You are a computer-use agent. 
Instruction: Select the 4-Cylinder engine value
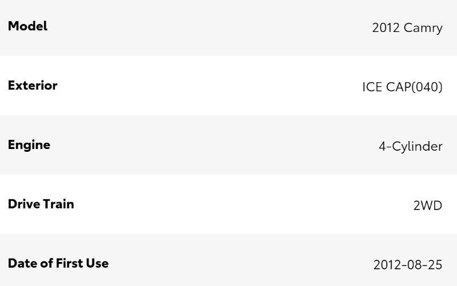(410, 147)
